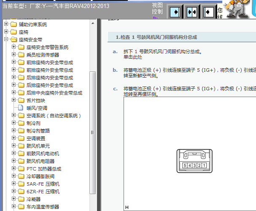Open folder icon for PTC 加热器总成
The image size is (256, 211).
click(21, 169)
